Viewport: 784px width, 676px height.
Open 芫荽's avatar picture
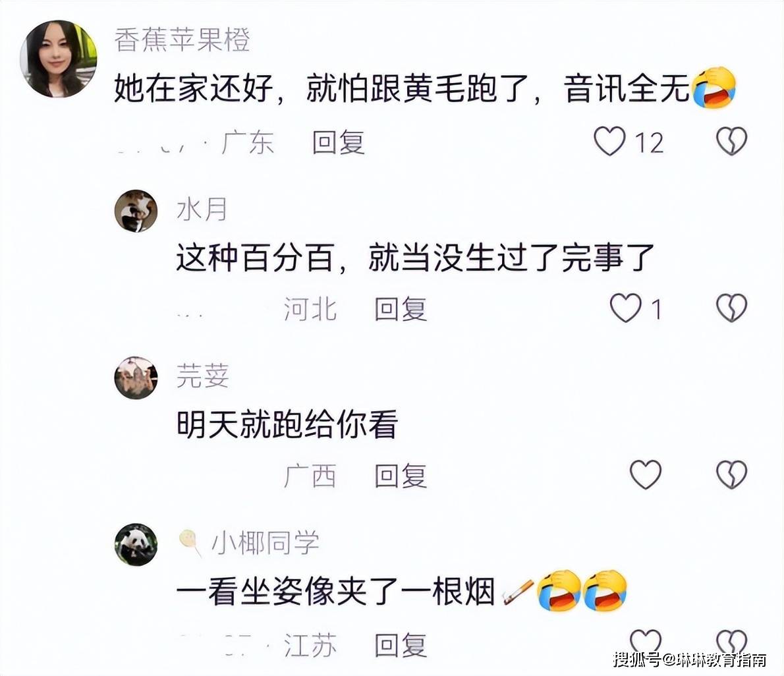(x=136, y=378)
